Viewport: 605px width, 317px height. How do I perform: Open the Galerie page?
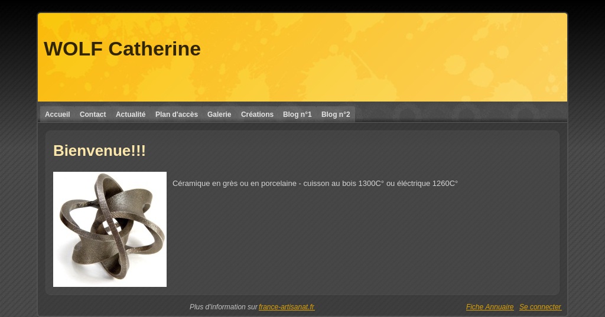219,115
